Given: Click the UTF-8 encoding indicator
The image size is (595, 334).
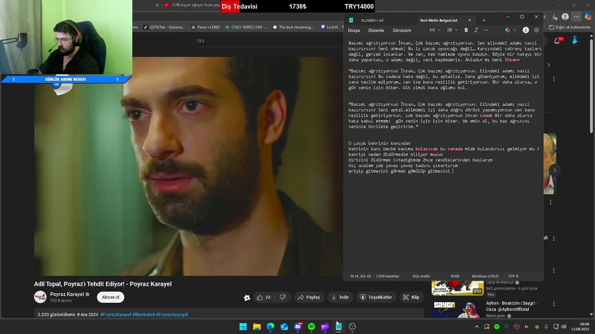Looking at the screenshot, I should pos(513,276).
